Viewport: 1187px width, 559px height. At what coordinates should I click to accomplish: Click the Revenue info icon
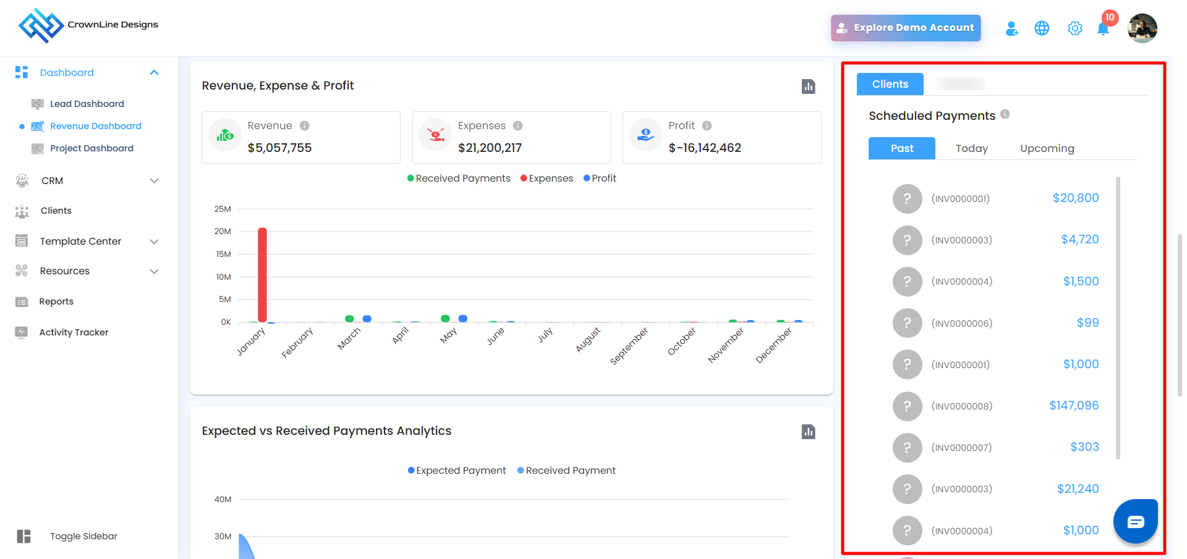coord(304,126)
